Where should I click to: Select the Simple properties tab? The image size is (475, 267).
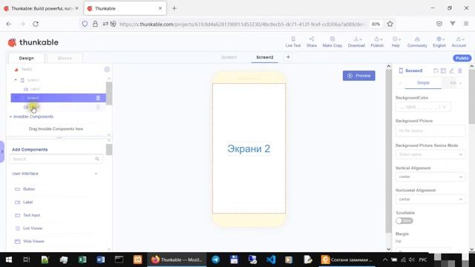(423, 82)
